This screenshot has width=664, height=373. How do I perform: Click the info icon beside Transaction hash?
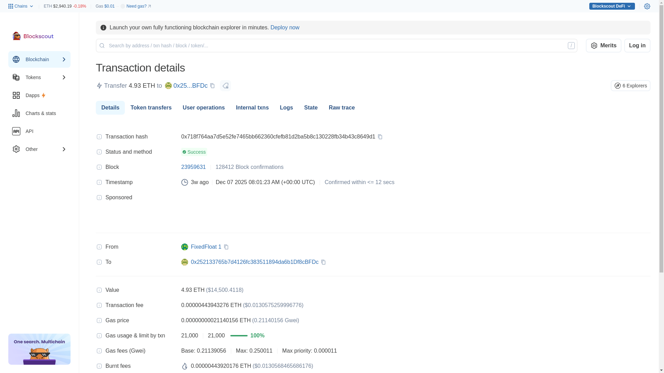coord(99,137)
